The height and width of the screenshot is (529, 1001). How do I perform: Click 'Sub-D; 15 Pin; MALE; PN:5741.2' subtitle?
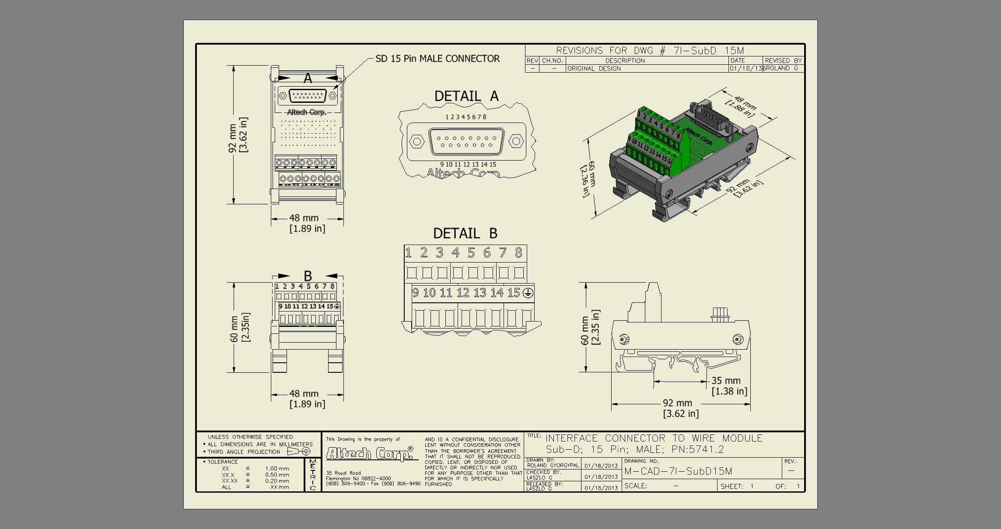pos(635,449)
